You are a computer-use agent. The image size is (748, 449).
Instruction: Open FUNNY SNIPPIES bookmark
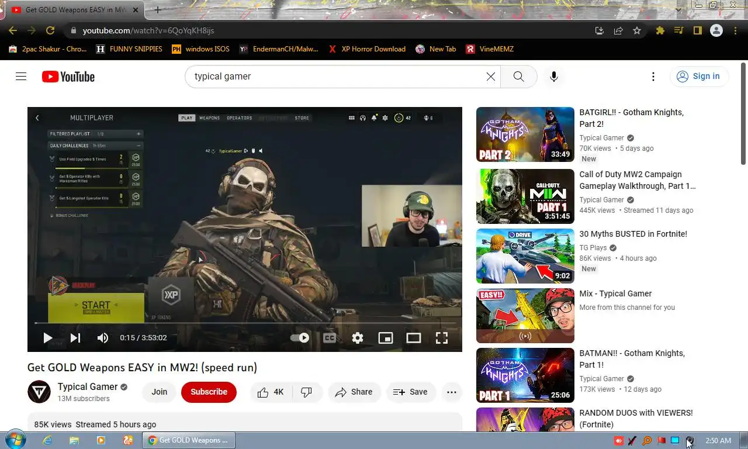(x=129, y=49)
